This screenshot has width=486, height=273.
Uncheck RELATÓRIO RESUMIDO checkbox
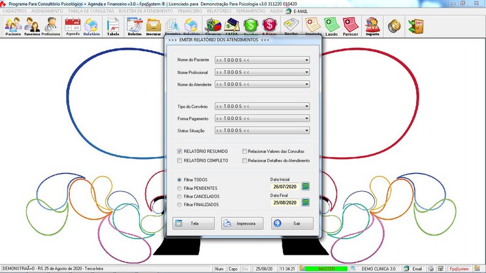pos(179,151)
